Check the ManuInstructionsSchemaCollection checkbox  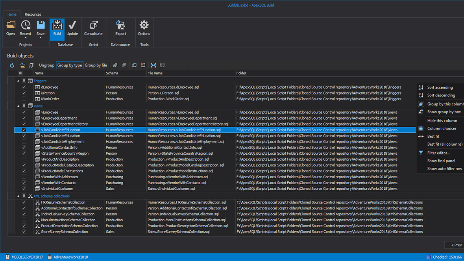[24, 220]
